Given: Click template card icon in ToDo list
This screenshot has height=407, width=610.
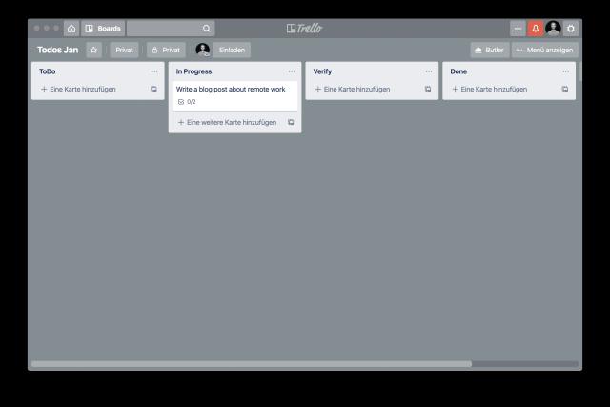Looking at the screenshot, I should pos(153,89).
